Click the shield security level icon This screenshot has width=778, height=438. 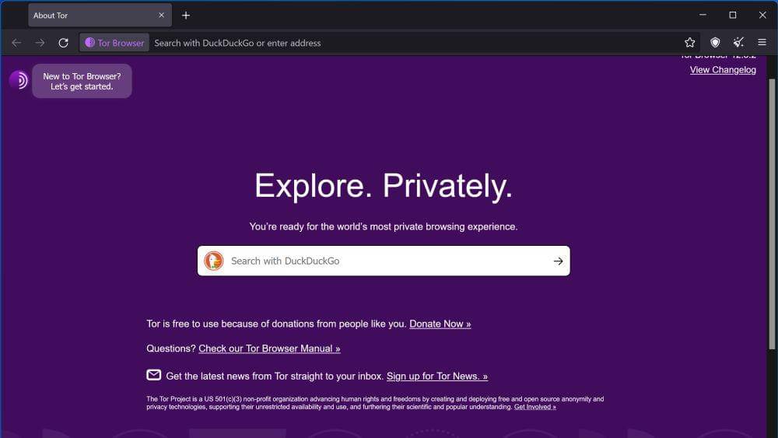715,43
